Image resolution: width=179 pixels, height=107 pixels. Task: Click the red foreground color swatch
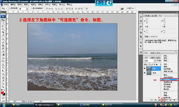2,93
